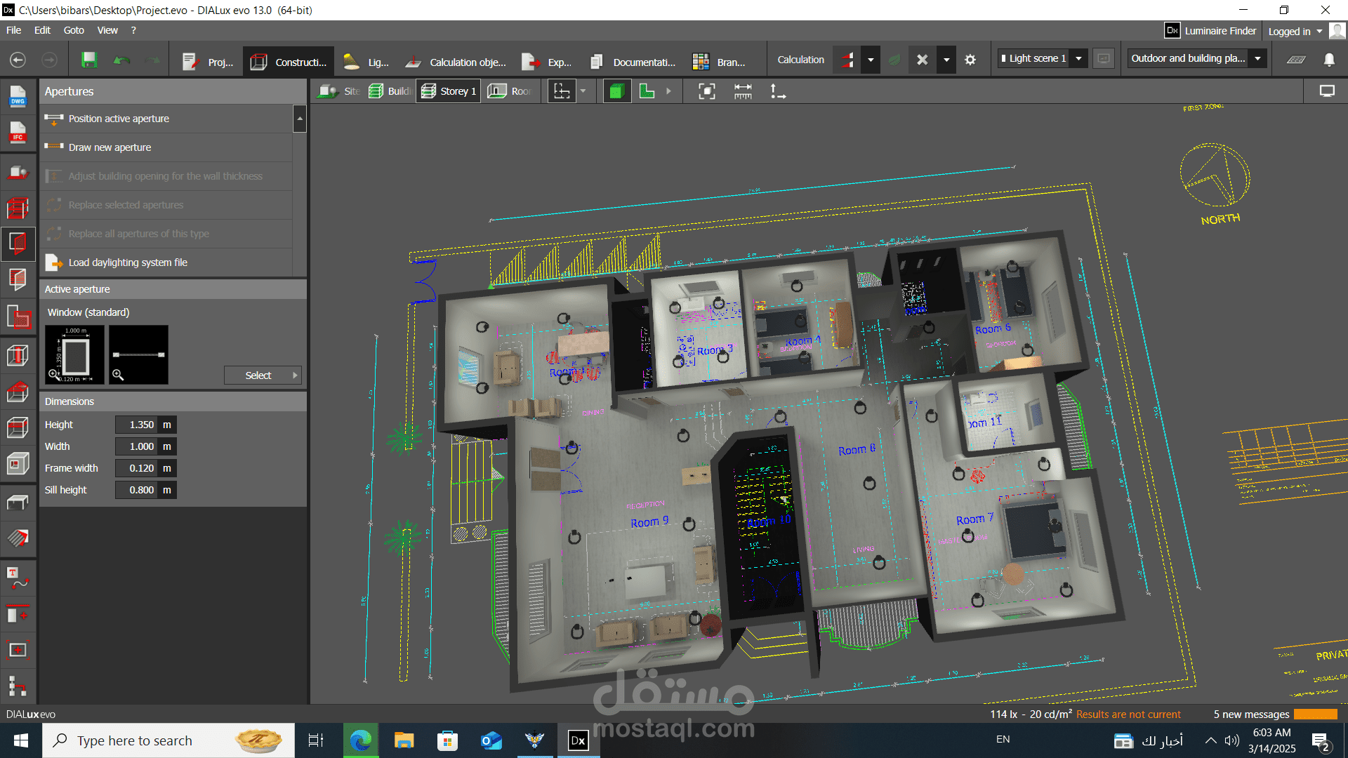Image resolution: width=1348 pixels, height=758 pixels.
Task: Switch to Room level view
Action: 510,91
